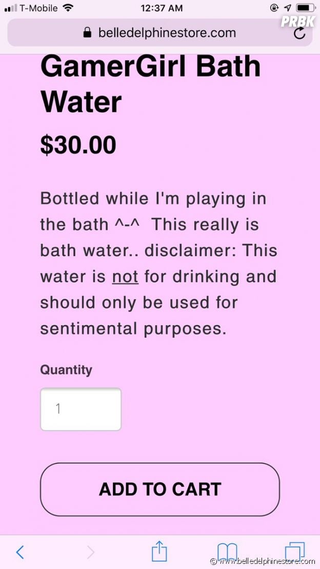
Task: Open the Share sheet icon
Action: pyautogui.click(x=159, y=552)
